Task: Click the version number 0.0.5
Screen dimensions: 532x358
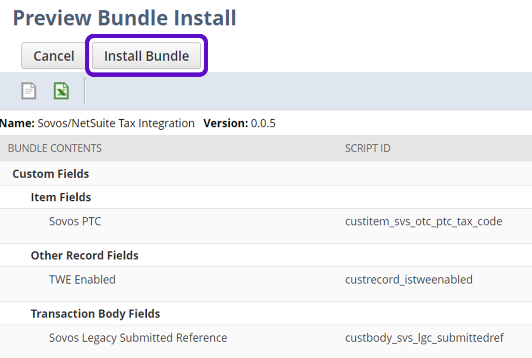Action: 263,124
